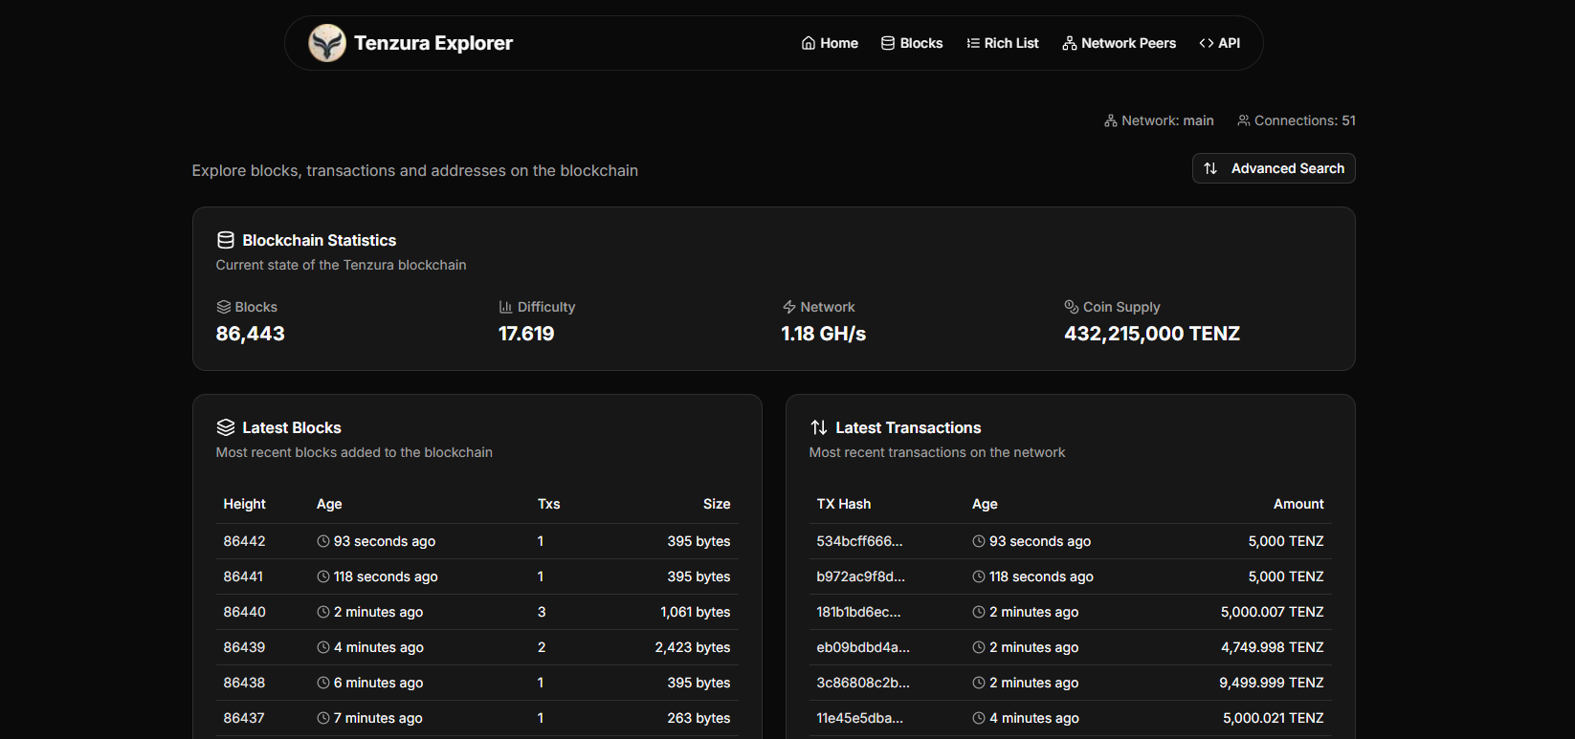Click the 1,061 bytes size cell
Viewport: 1575px width, 739px height.
click(696, 612)
